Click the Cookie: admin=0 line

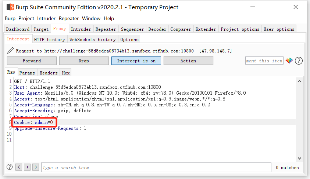33,123
